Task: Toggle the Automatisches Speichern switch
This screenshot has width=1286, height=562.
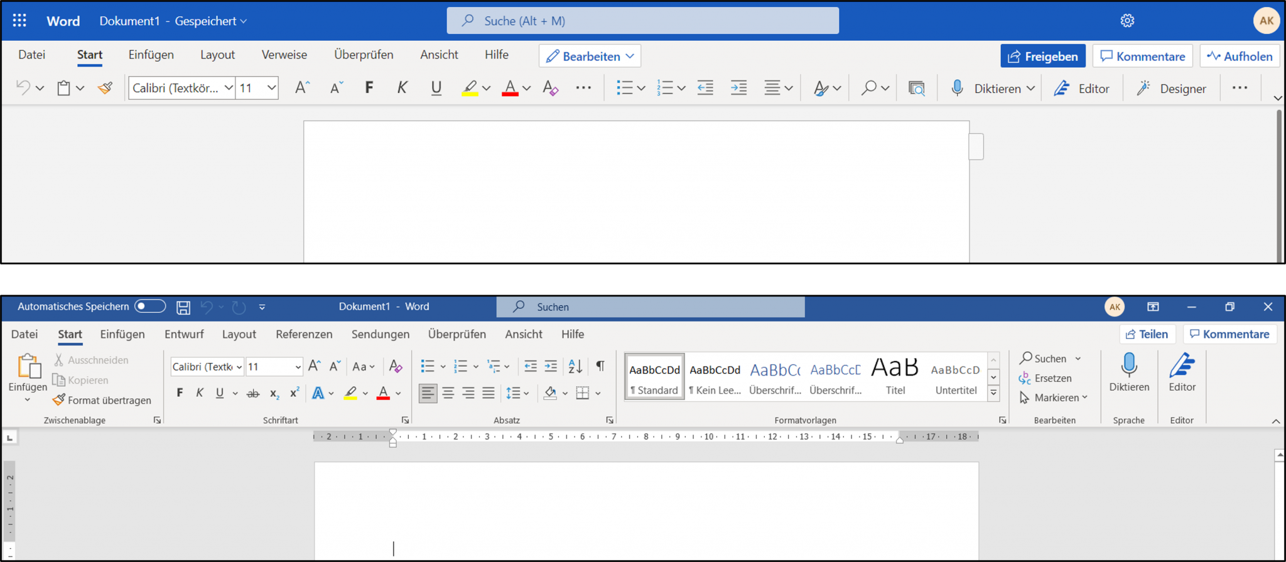Action: click(x=150, y=306)
